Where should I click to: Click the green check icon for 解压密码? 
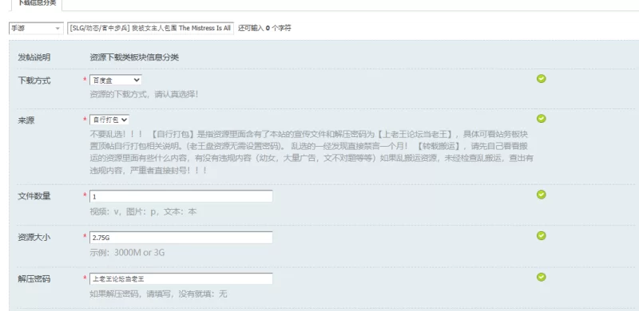(x=542, y=278)
